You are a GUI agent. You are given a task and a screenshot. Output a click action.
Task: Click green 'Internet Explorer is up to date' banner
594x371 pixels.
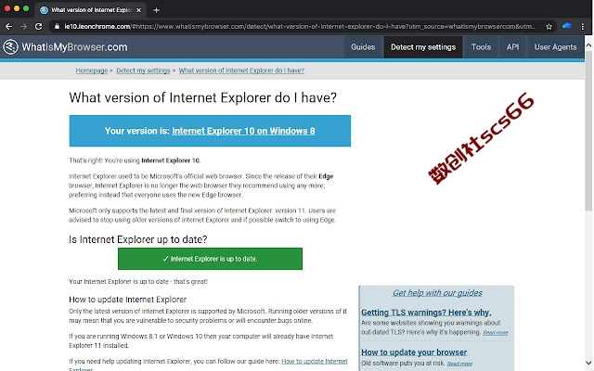point(211,259)
